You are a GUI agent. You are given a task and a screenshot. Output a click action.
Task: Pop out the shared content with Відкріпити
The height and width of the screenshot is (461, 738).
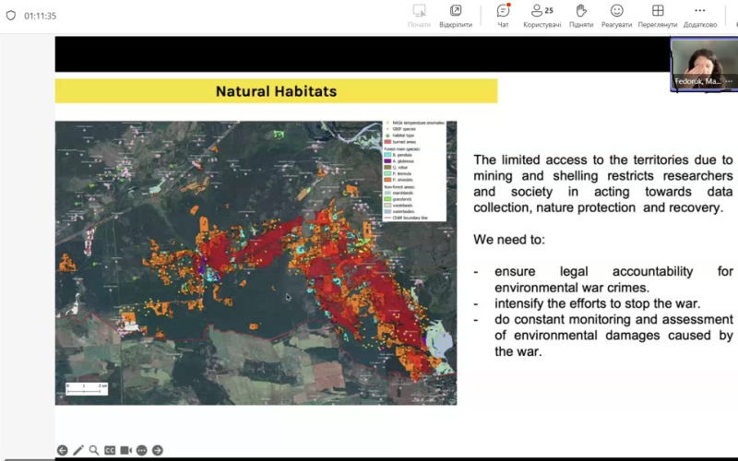click(x=456, y=16)
